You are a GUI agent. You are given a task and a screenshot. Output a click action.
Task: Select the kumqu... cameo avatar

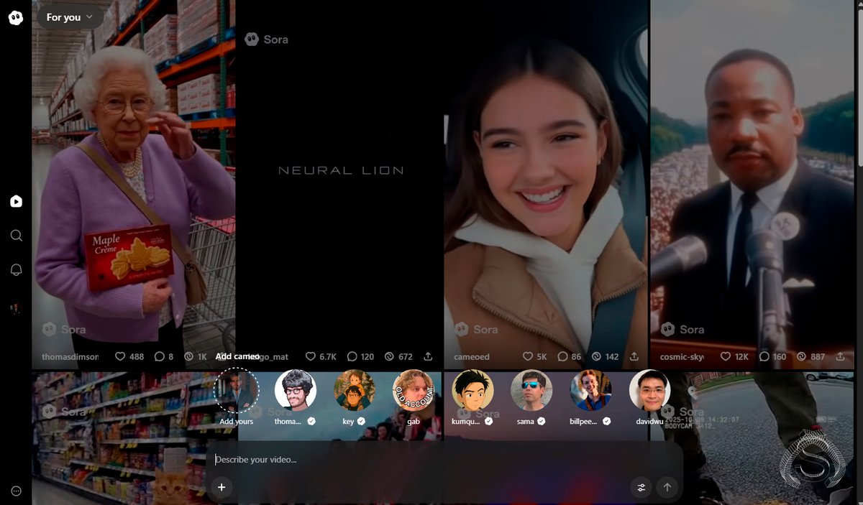[x=472, y=390]
